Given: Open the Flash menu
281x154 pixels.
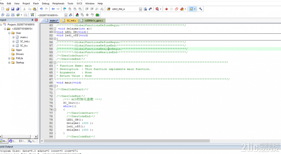Looking at the screenshot, I should (36, 3).
